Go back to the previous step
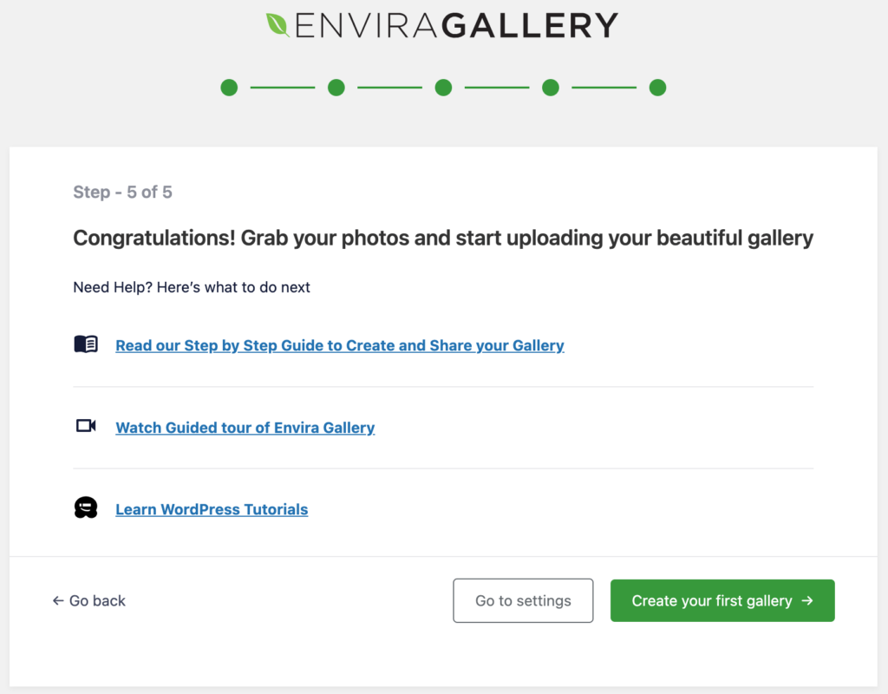 [89, 600]
